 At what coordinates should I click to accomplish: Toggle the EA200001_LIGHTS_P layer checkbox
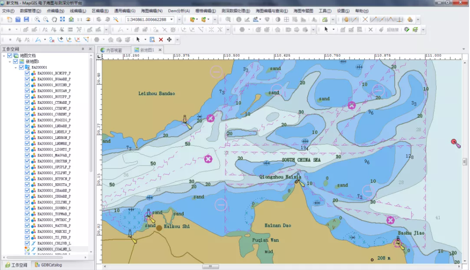click(27, 150)
